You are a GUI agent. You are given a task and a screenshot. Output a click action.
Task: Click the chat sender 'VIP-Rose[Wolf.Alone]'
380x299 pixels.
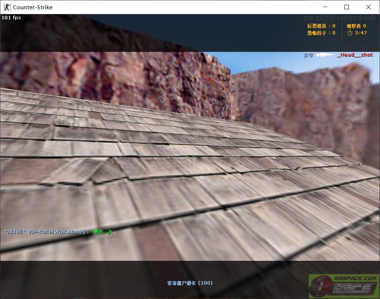[x=56, y=232]
